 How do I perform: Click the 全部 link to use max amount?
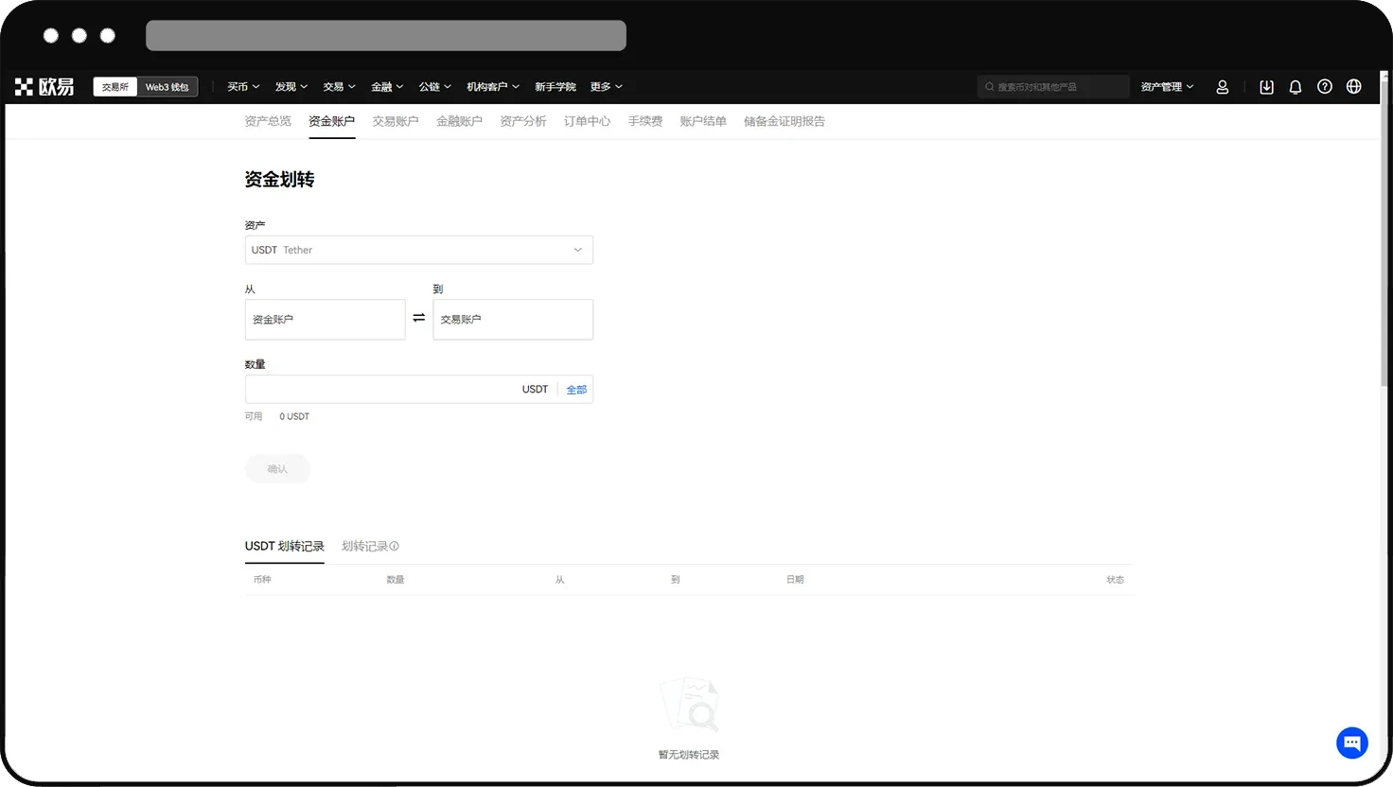[576, 389]
